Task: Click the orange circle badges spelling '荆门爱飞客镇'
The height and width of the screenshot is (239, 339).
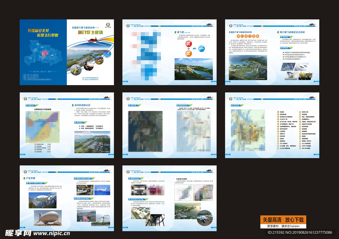Action: [x=248, y=36]
